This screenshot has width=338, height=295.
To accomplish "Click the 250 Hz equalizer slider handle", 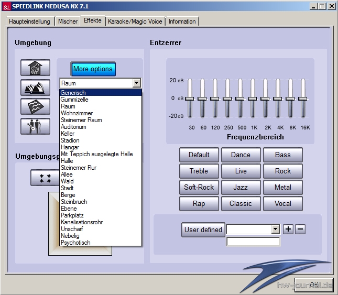I will point(227,99).
